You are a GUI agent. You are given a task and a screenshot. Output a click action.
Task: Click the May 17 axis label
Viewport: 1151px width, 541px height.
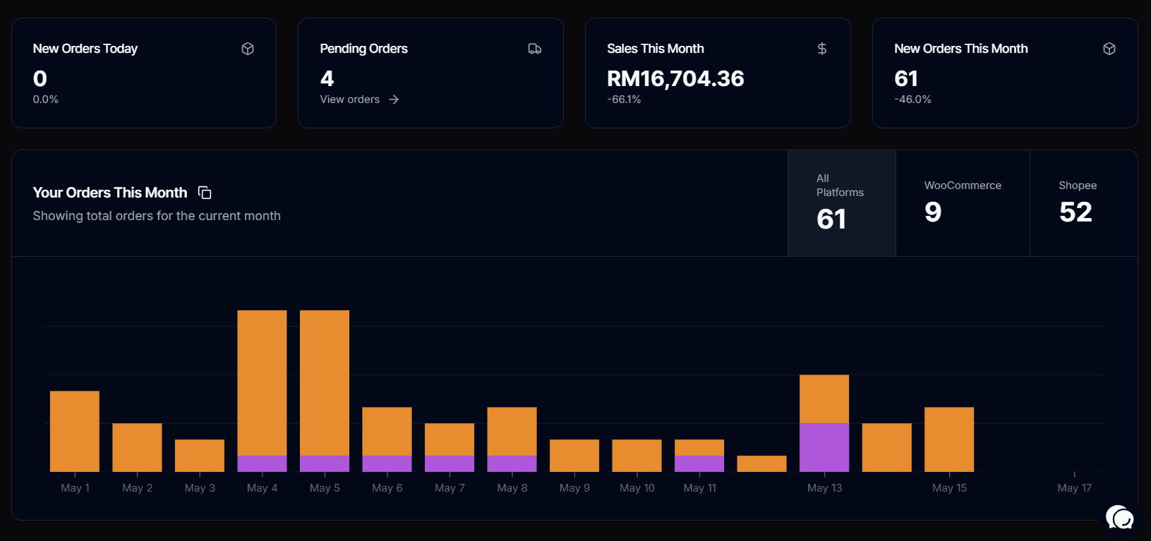(x=1074, y=488)
